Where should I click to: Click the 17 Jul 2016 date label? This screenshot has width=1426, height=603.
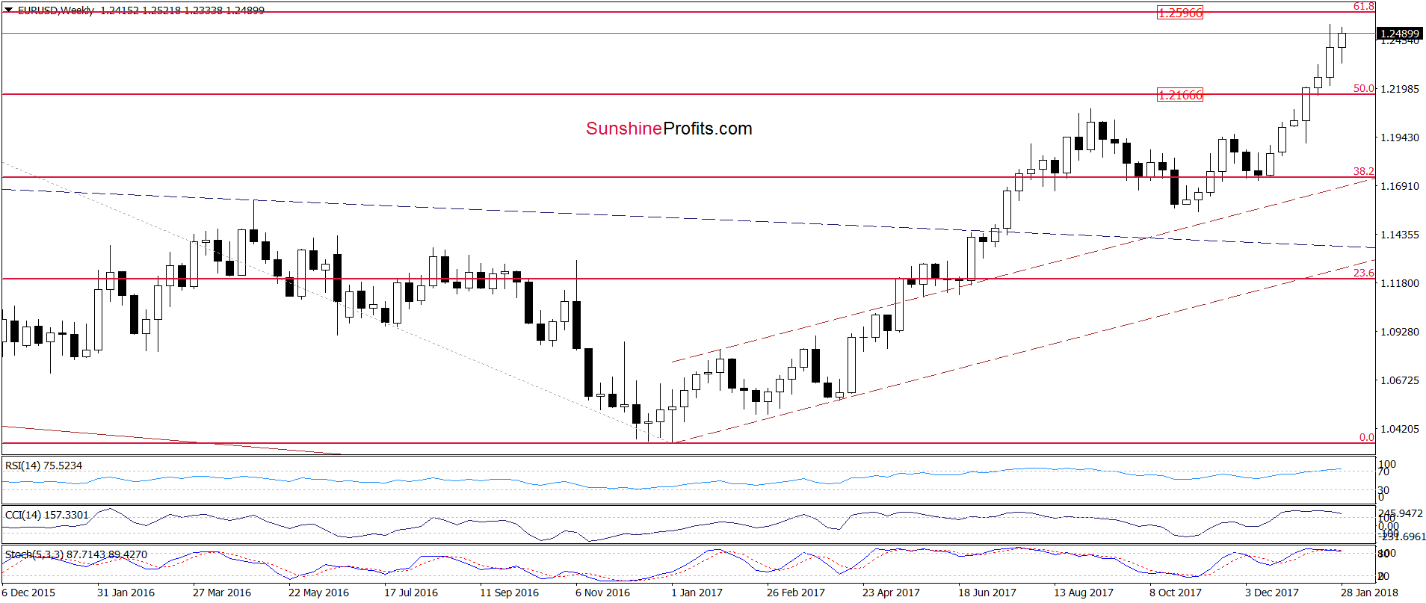(411, 593)
